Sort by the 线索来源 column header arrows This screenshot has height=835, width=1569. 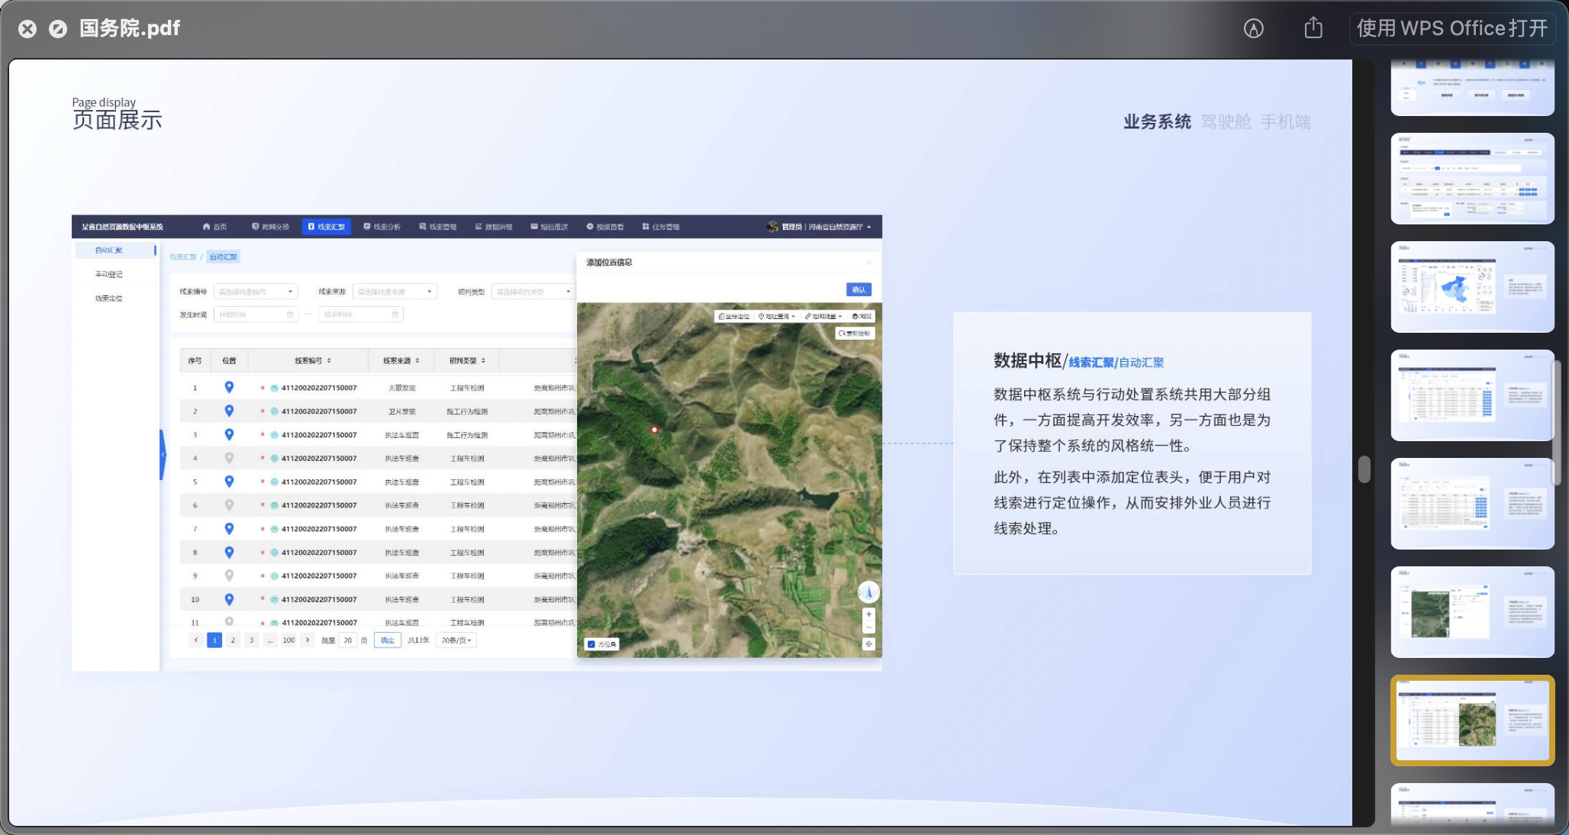point(417,360)
